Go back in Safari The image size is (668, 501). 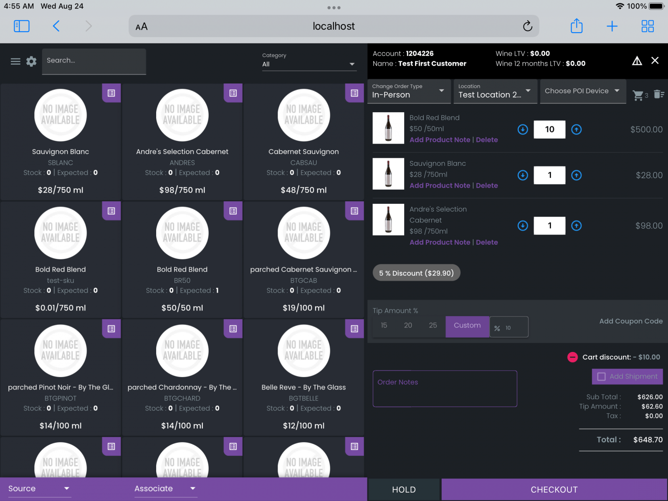tap(56, 26)
